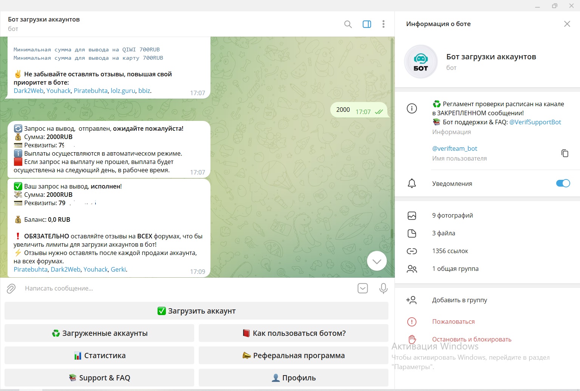Click the paperclip attach file icon
This screenshot has width=580, height=391.
[11, 289]
